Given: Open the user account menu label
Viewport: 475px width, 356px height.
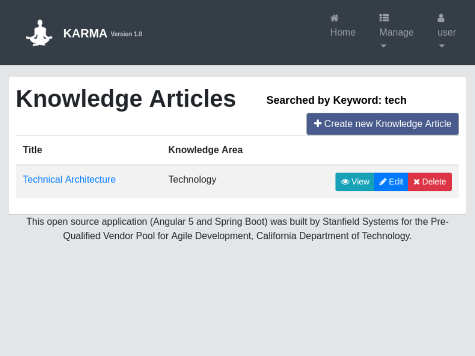Looking at the screenshot, I should 447,32.
